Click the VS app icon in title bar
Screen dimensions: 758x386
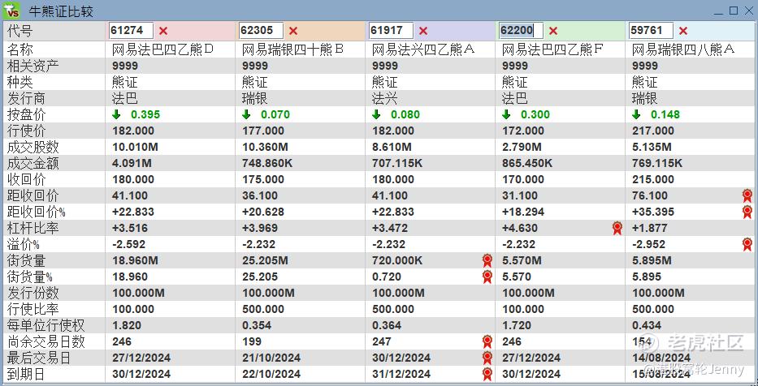[x=11, y=10]
